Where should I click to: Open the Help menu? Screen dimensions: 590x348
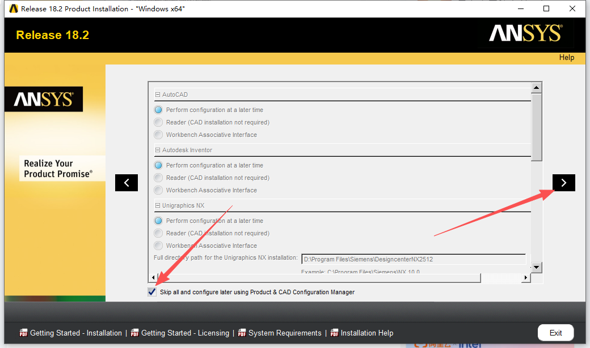[x=566, y=57]
